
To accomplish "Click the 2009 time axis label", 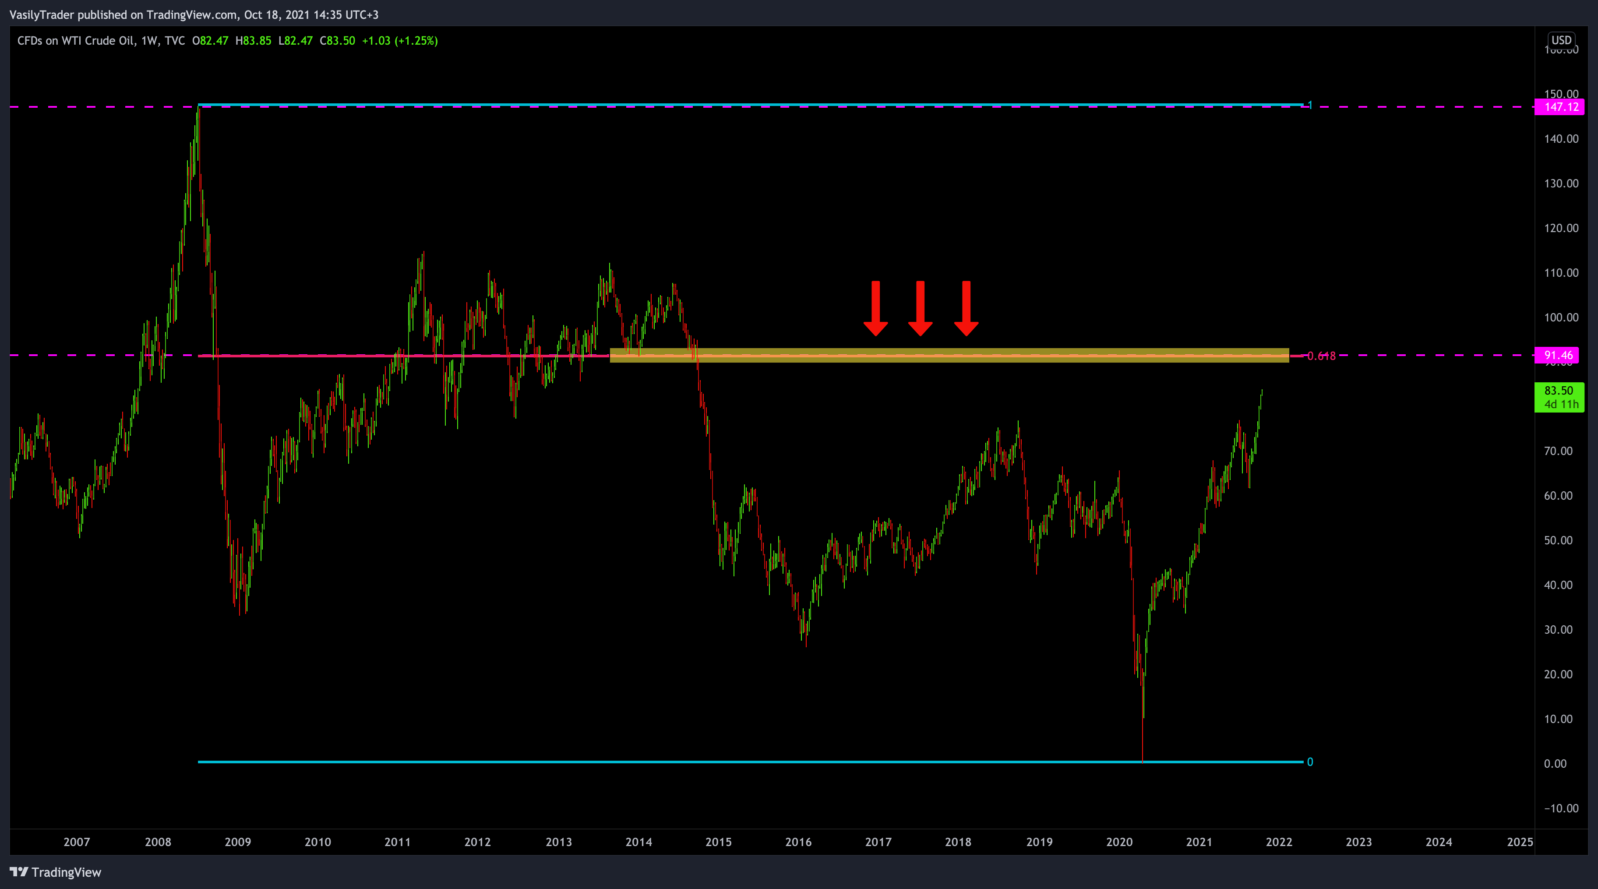I will point(238,842).
